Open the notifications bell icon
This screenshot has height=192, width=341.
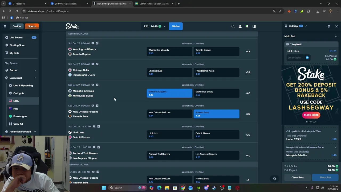(247, 26)
